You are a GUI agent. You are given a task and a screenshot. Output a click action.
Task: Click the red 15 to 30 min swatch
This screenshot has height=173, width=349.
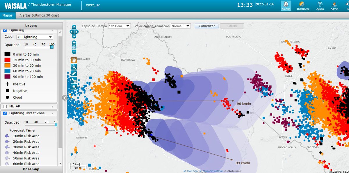(x=8, y=60)
